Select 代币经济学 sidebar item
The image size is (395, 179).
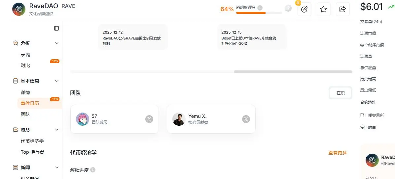[x=32, y=141]
